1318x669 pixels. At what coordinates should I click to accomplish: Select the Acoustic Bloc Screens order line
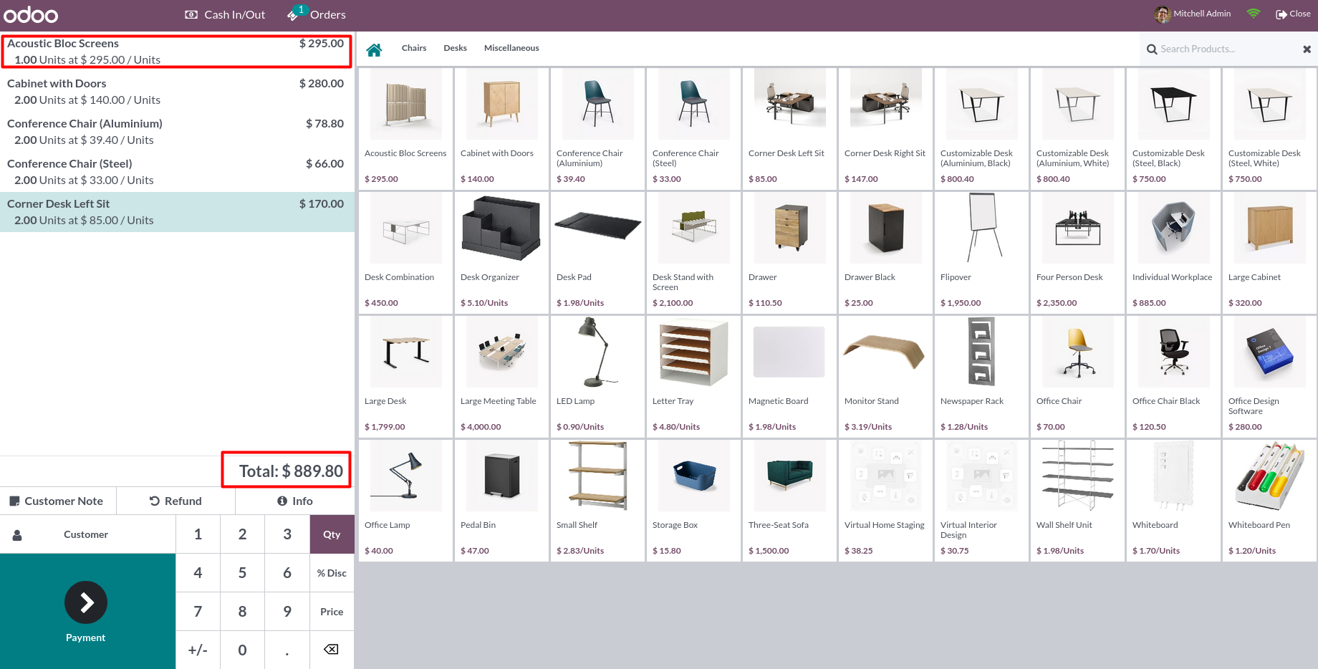point(177,52)
